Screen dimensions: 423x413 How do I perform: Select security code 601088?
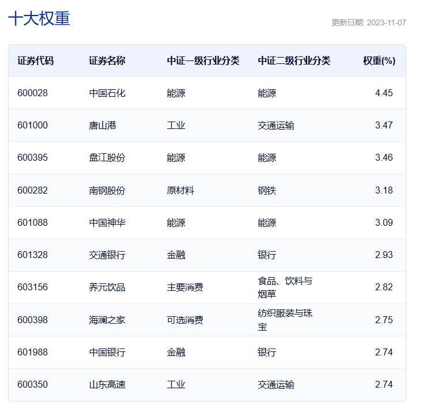[33, 223]
